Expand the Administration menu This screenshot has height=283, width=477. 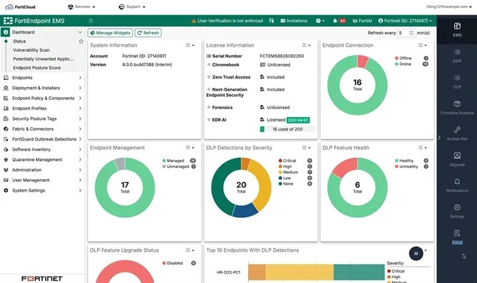pyautogui.click(x=42, y=170)
